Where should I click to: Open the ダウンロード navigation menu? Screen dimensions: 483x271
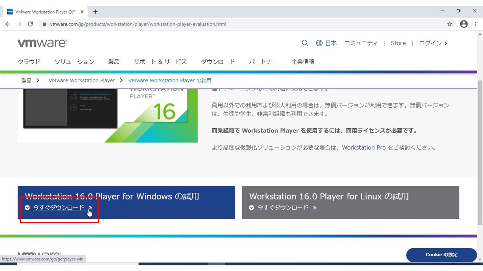coord(218,62)
